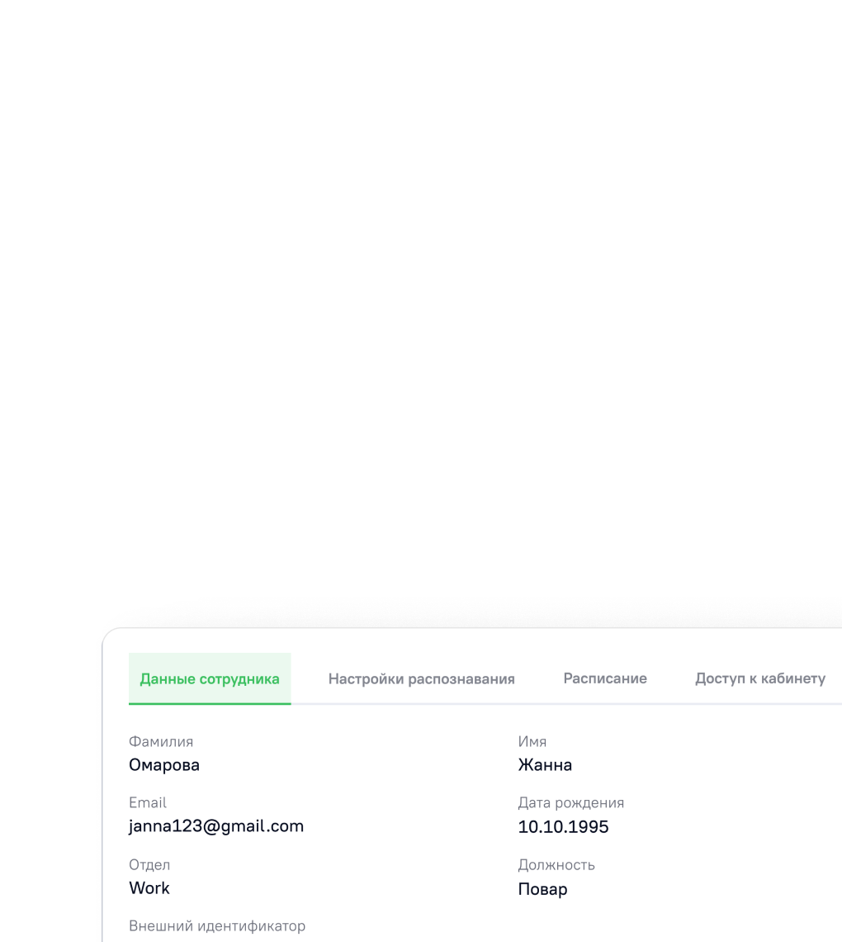
Task: Click the green underline below active tab
Action: point(210,703)
